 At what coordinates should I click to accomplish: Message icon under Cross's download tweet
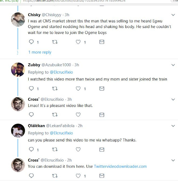[x=102, y=176]
